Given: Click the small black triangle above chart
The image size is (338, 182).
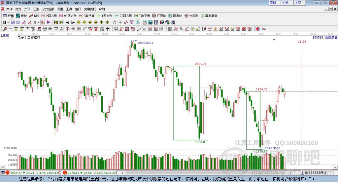Looking at the screenshot, I should click(274, 39).
